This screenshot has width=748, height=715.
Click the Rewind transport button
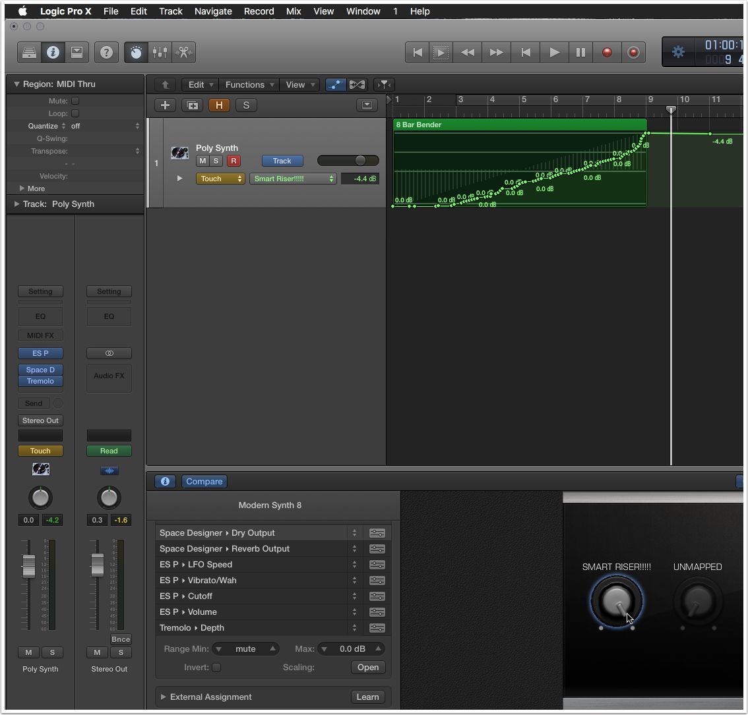click(468, 53)
